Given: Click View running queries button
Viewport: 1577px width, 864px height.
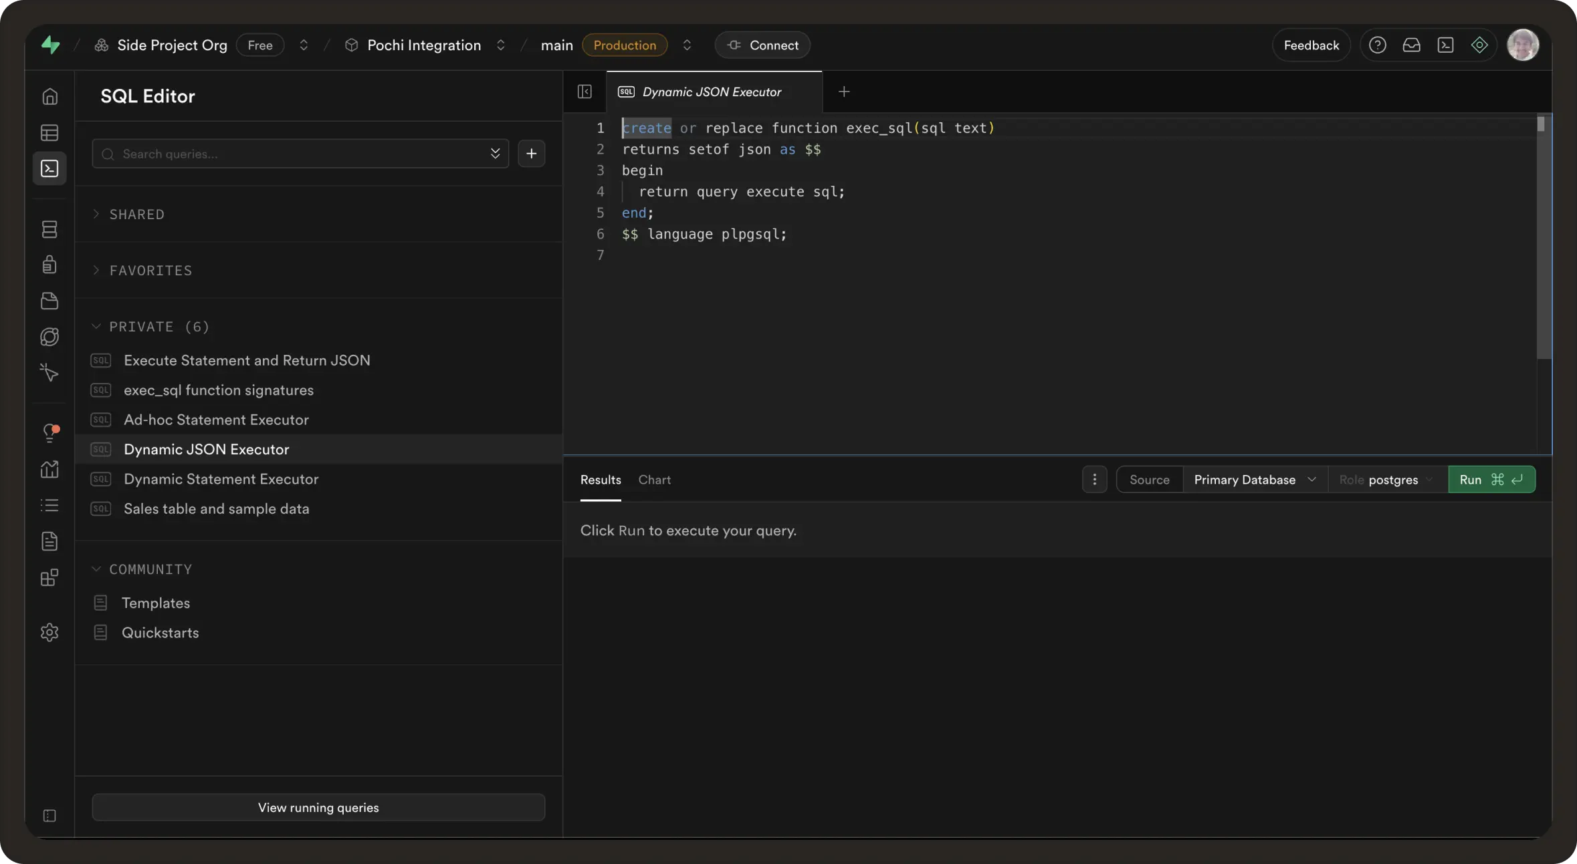Looking at the screenshot, I should pyautogui.click(x=318, y=807).
